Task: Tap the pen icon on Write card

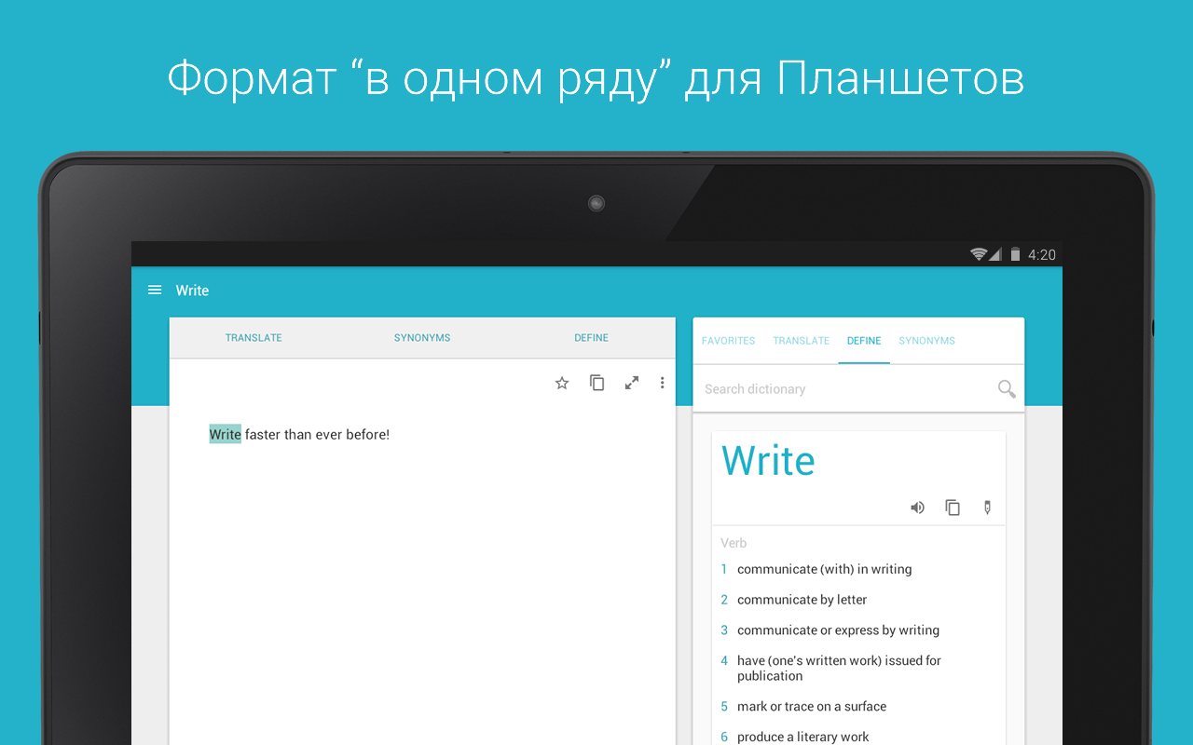Action: pos(987,508)
